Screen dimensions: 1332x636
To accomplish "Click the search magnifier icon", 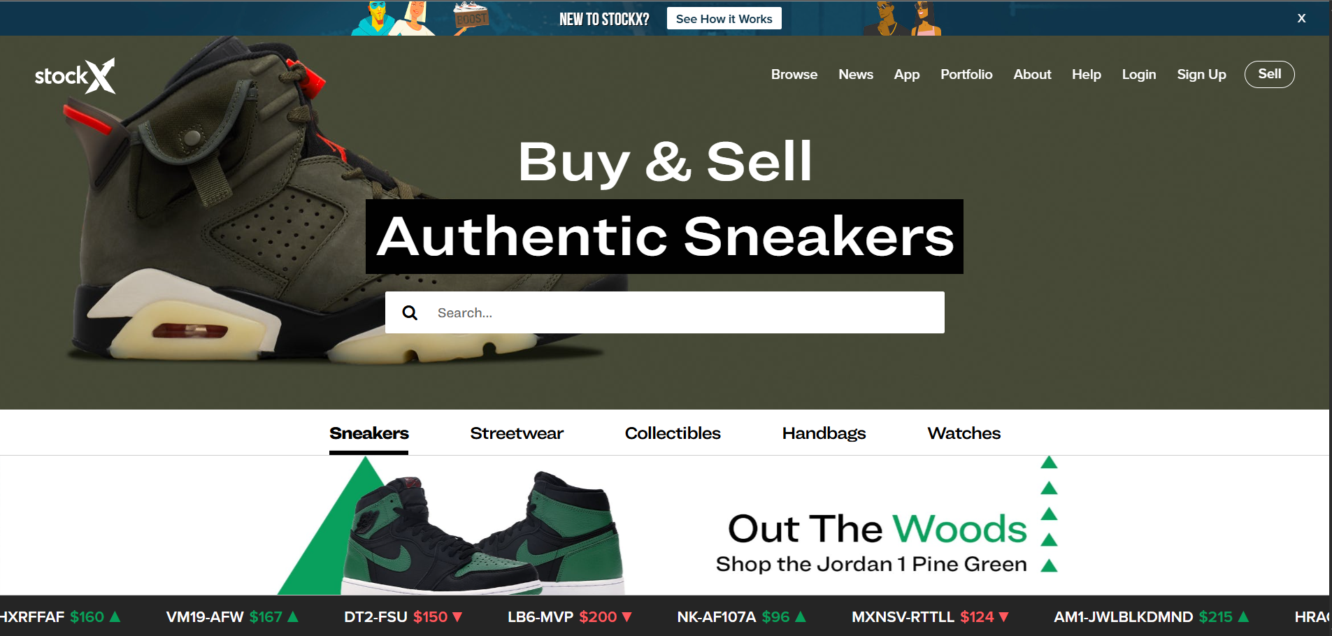I will click(410, 312).
